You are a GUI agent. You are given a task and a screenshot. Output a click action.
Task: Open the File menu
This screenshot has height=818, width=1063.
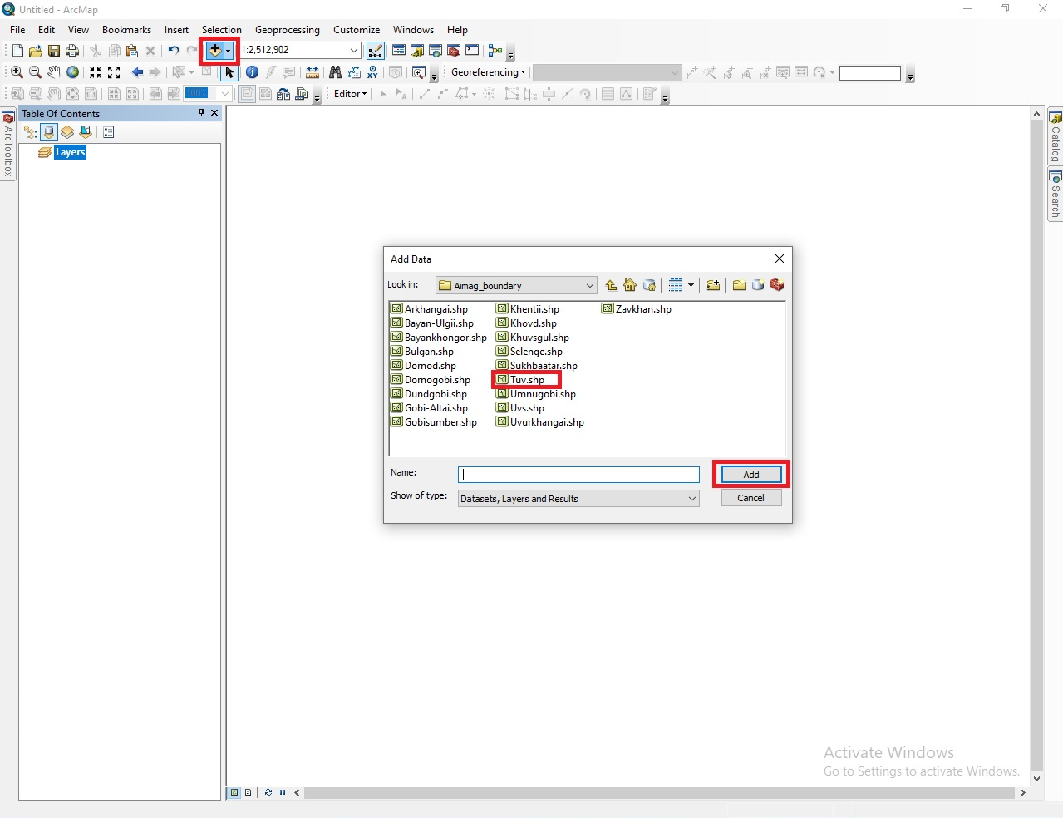pyautogui.click(x=17, y=29)
